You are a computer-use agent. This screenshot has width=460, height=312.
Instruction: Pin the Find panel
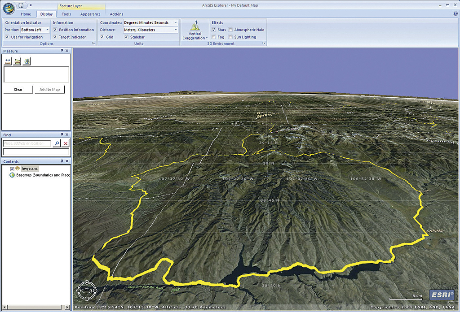[x=62, y=134]
